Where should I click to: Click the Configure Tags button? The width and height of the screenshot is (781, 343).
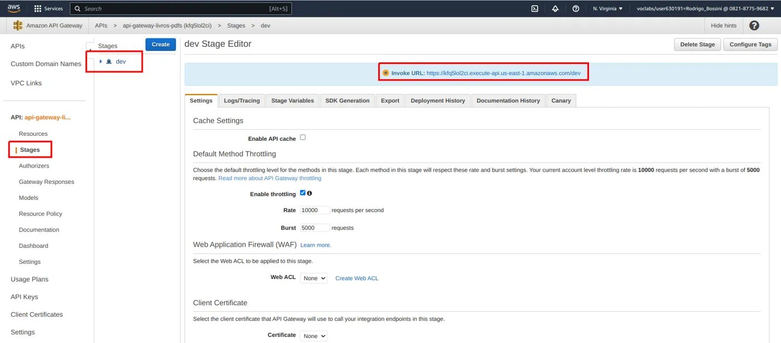pyautogui.click(x=750, y=45)
